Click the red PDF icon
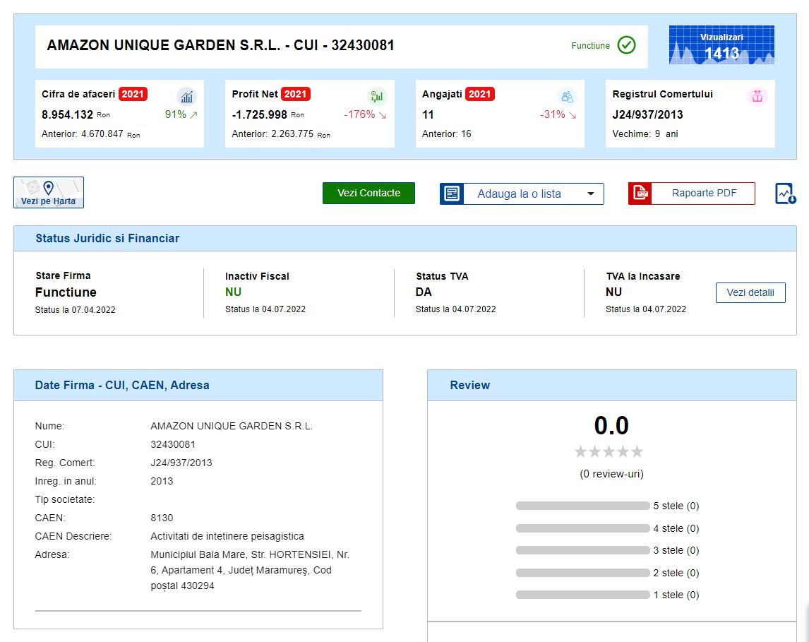This screenshot has width=809, height=642. (640, 194)
